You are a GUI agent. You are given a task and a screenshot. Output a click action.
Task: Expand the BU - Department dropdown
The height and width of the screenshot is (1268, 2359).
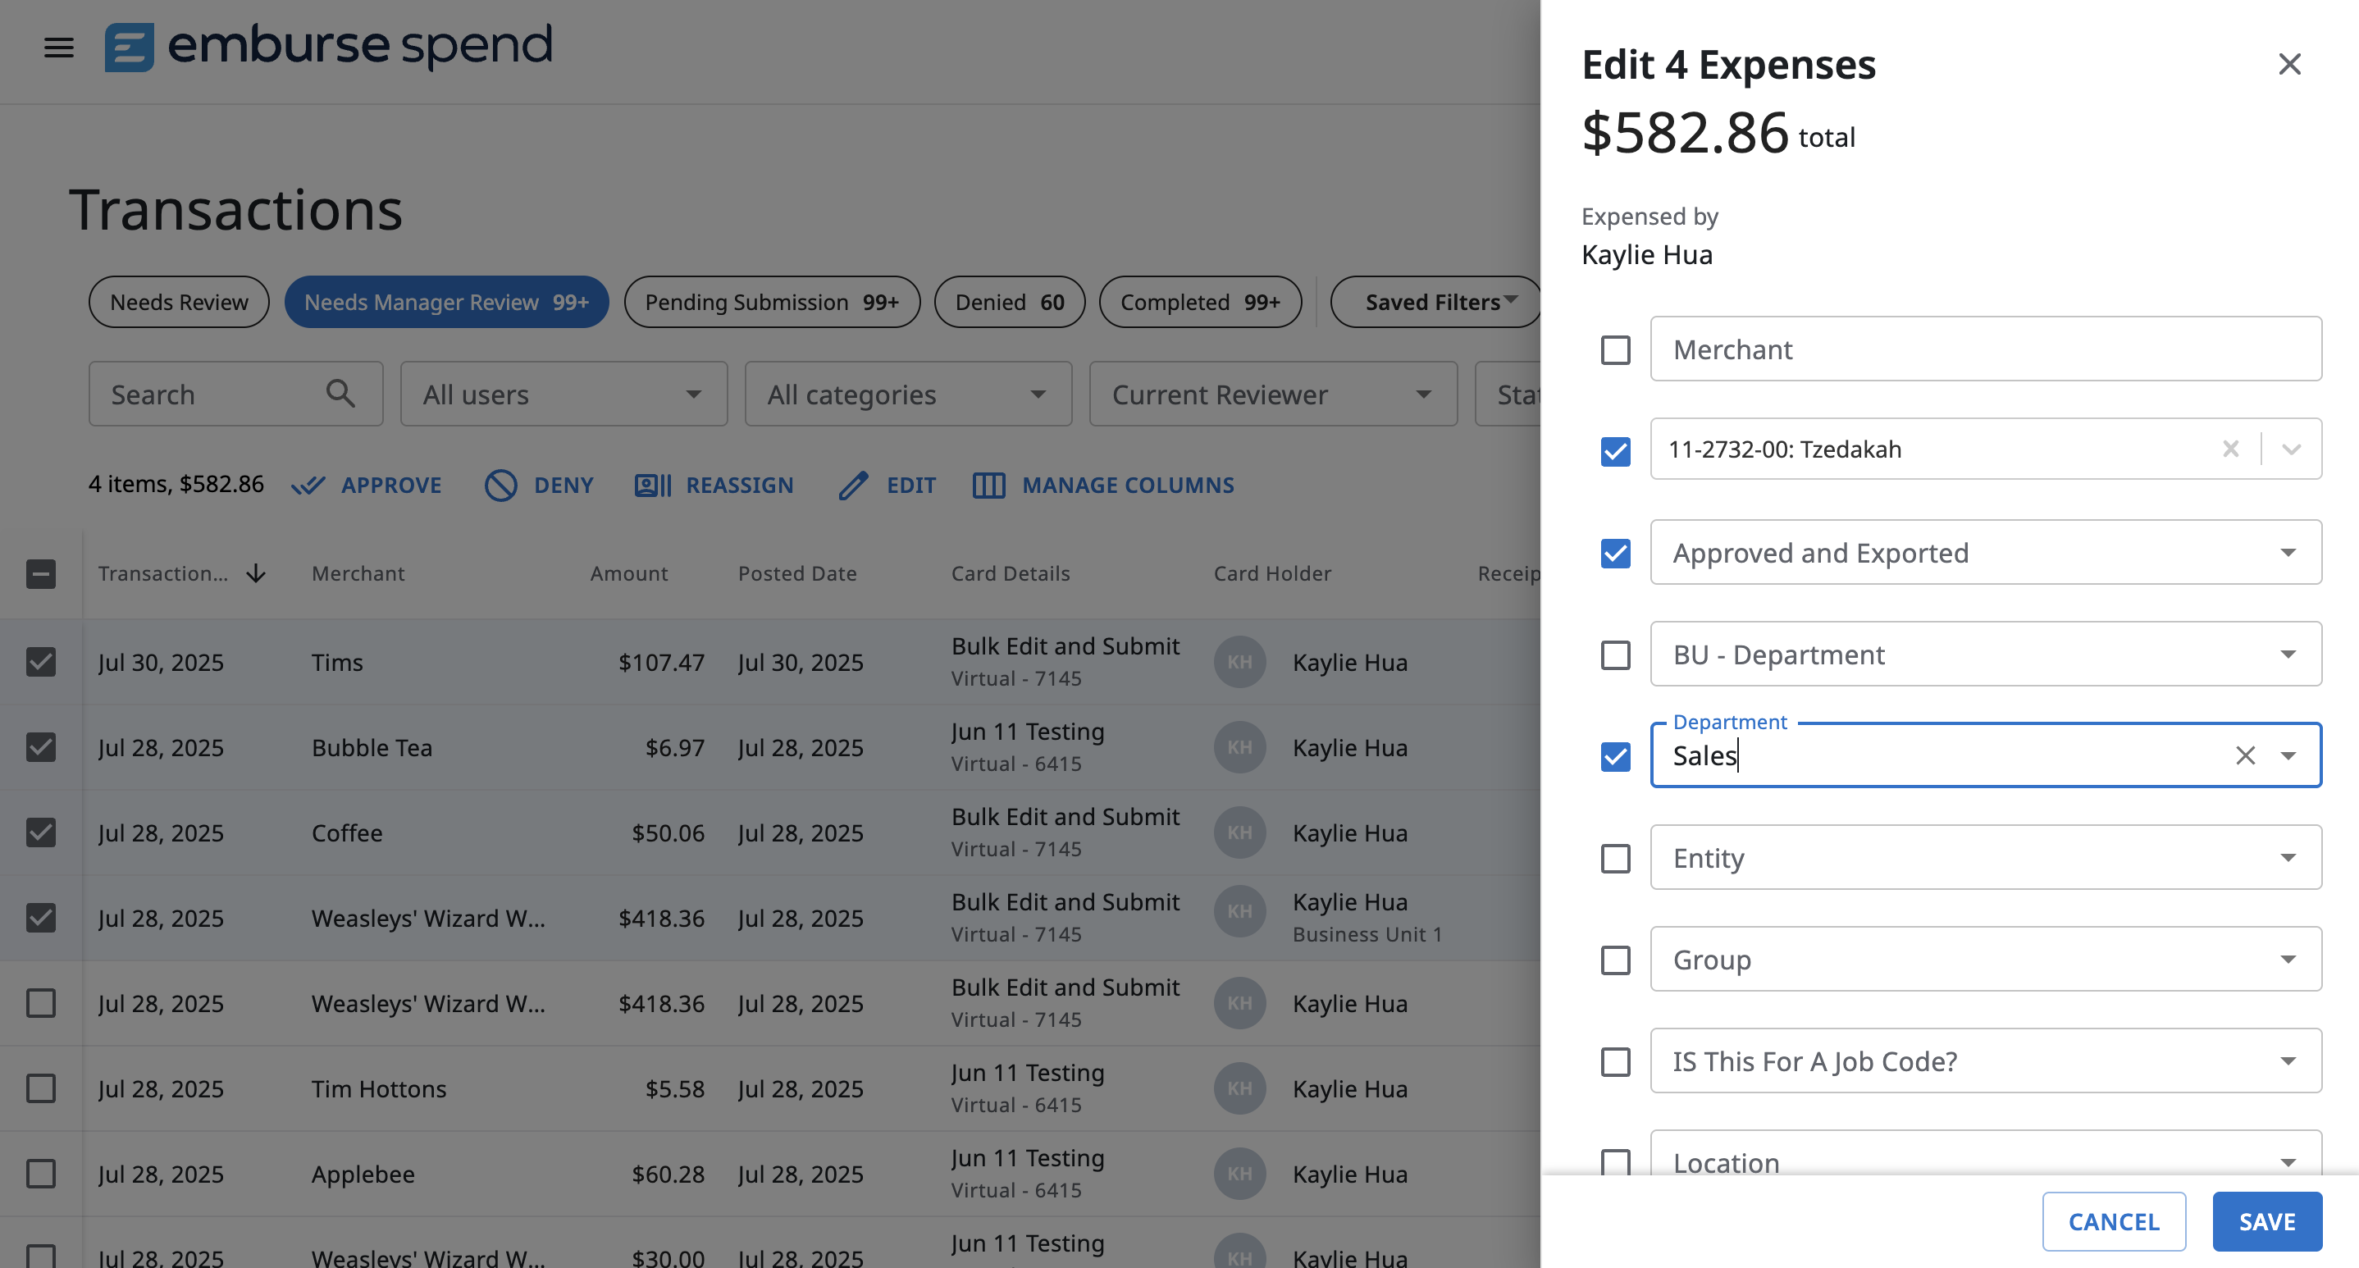pos(2288,655)
